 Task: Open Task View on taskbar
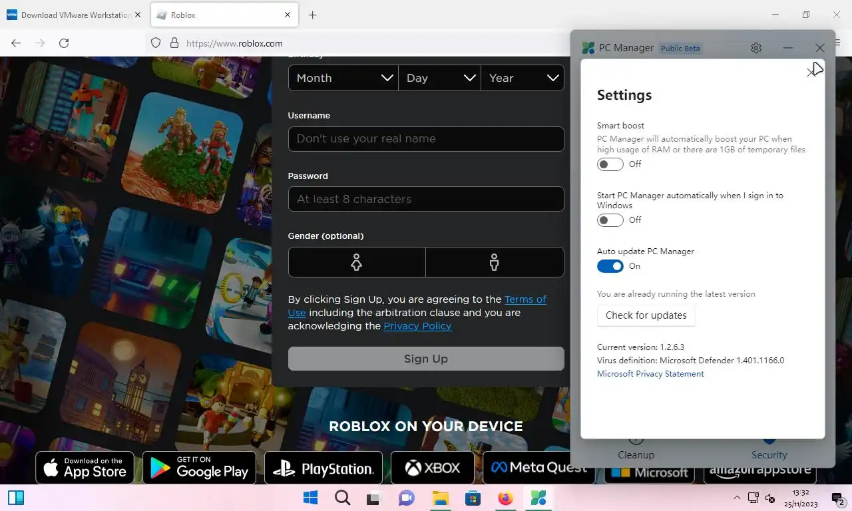(x=375, y=498)
